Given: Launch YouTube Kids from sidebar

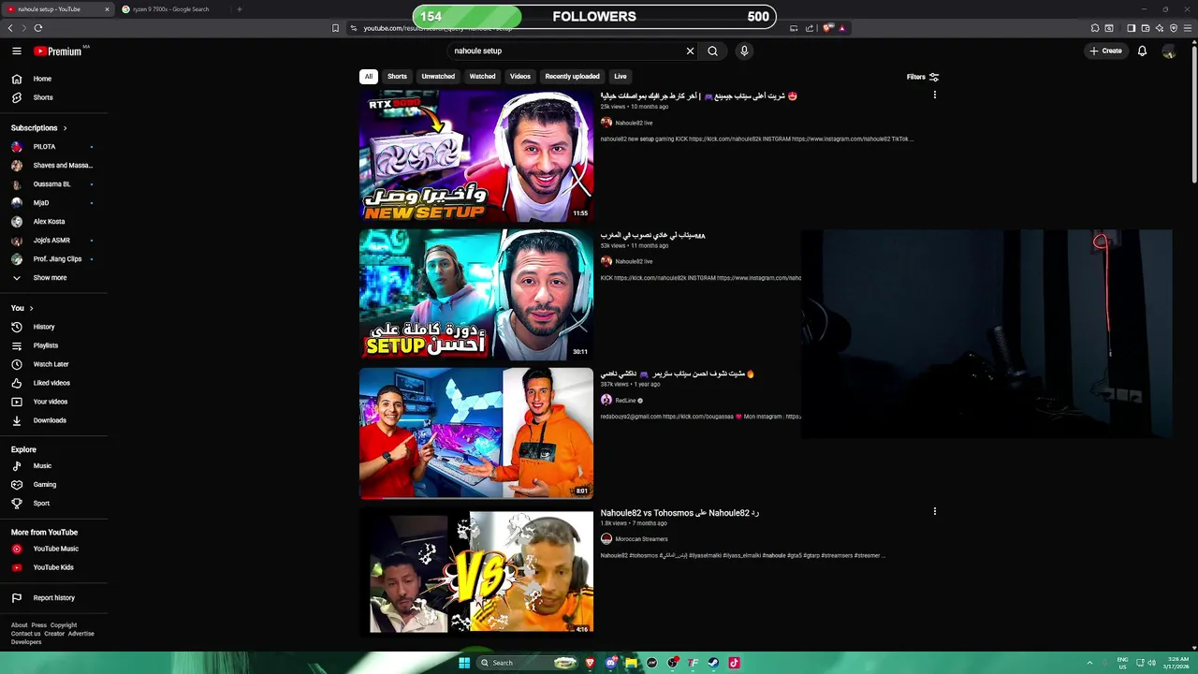Looking at the screenshot, I should (54, 567).
